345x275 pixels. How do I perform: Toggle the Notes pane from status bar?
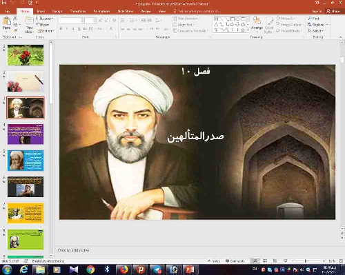pos(214,261)
